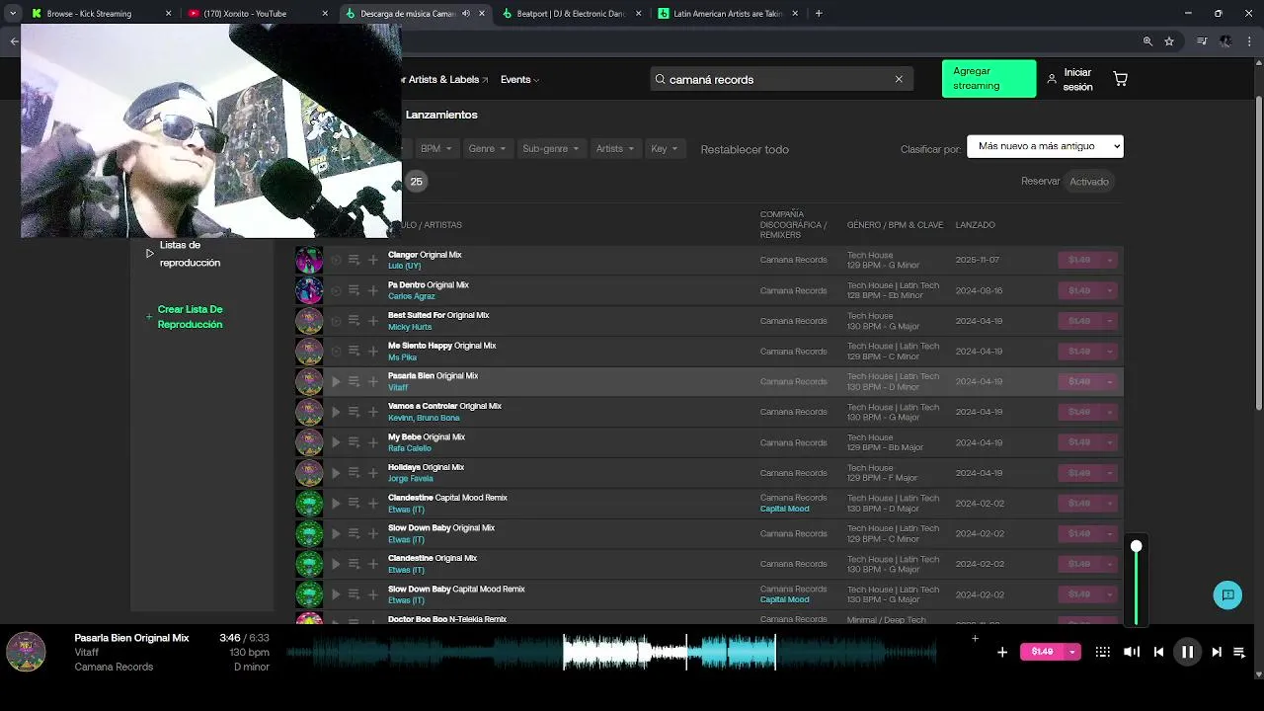Click Restablecer todo filters link
Viewport: 1264px width, 711px height.
click(x=745, y=149)
